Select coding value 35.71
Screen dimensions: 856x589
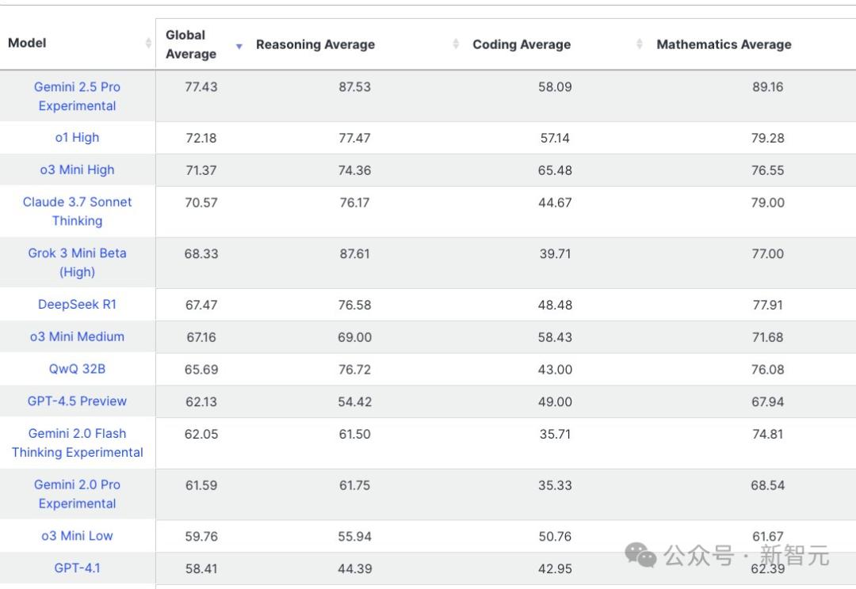point(555,434)
